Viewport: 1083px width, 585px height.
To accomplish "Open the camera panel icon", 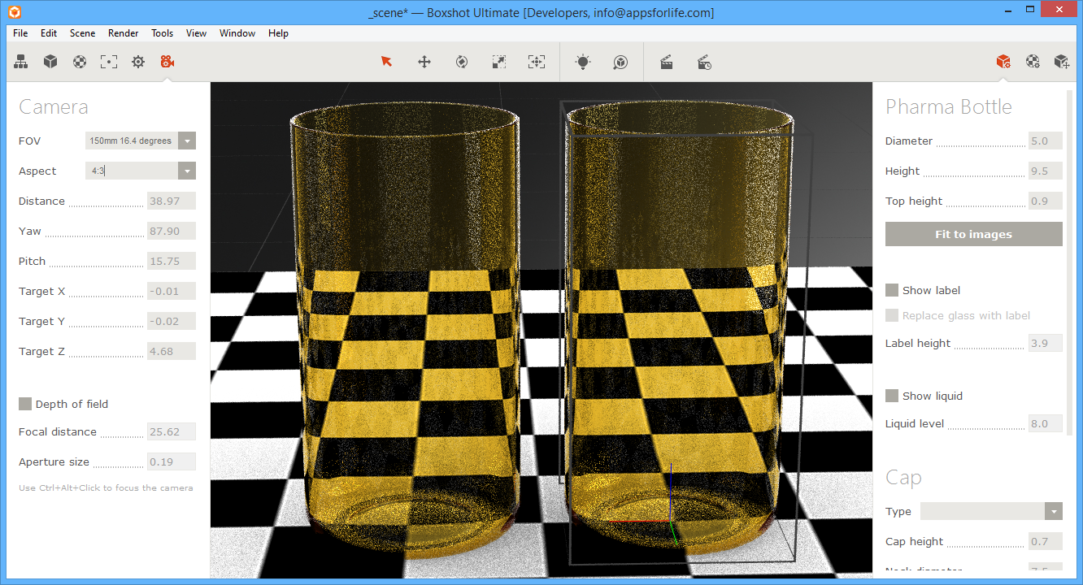I will click(167, 62).
